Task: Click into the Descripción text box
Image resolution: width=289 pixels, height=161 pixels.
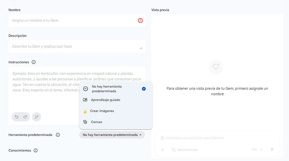Action: pyautogui.click(x=72, y=46)
